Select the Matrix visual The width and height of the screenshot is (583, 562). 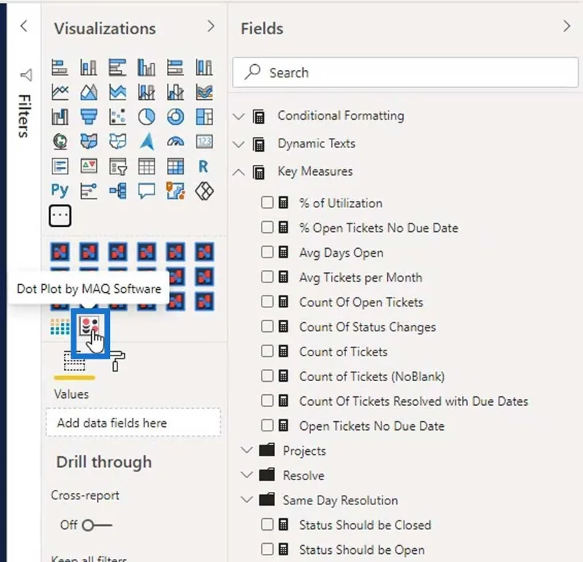tap(176, 166)
